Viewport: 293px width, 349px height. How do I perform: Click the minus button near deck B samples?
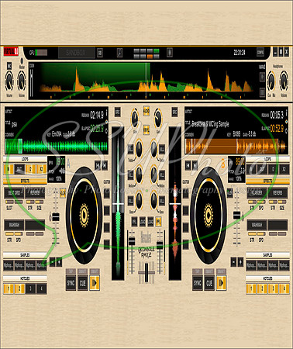233,262
